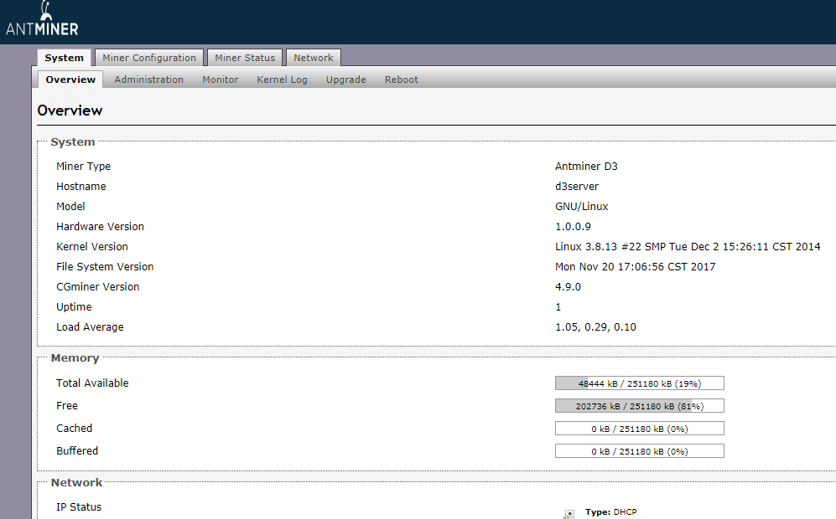836x519 pixels.
Task: Open the Network tab
Action: click(x=313, y=58)
